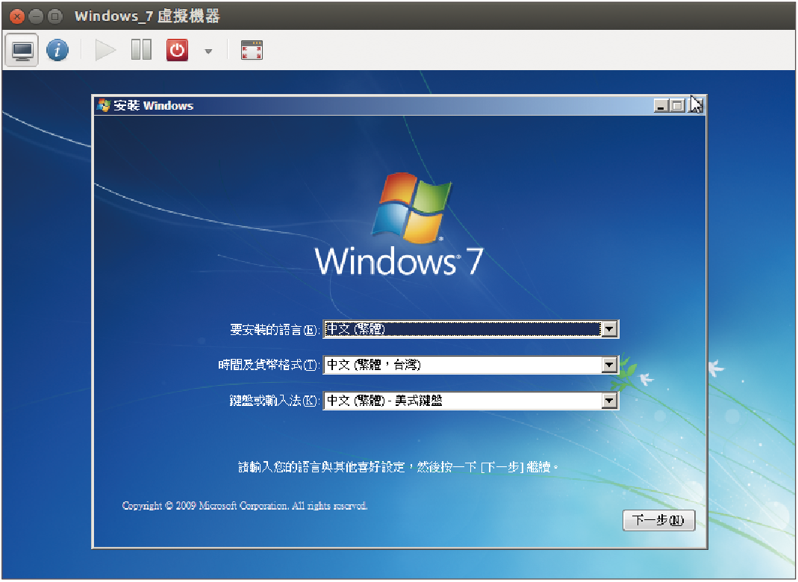Image resolution: width=798 pixels, height=582 pixels.
Task: Minimize the 安裝 Windows dialog
Action: [x=661, y=106]
